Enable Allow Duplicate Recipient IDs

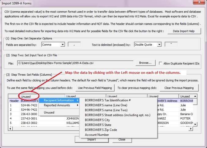click(161, 63)
